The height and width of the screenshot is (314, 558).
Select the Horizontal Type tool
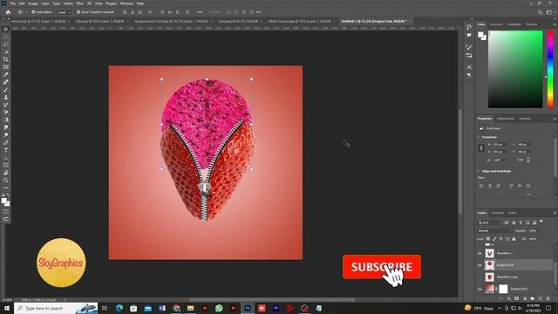(x=6, y=150)
